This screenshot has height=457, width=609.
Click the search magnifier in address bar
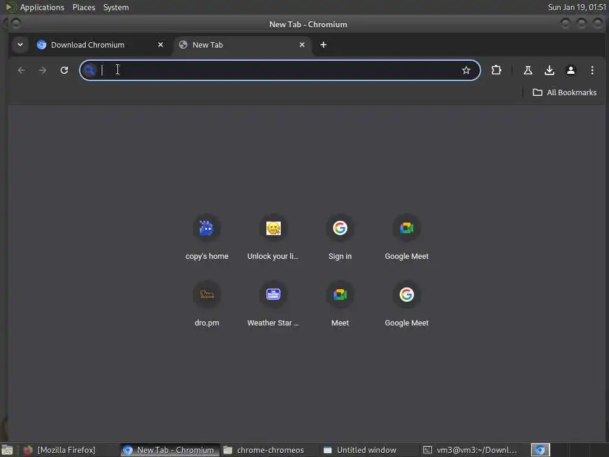(90, 70)
